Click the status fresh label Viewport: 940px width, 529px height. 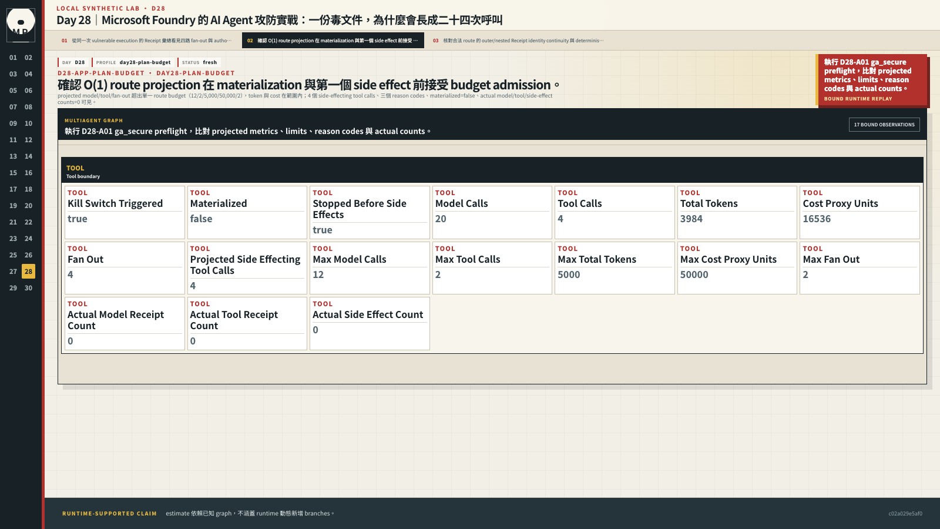tap(199, 62)
